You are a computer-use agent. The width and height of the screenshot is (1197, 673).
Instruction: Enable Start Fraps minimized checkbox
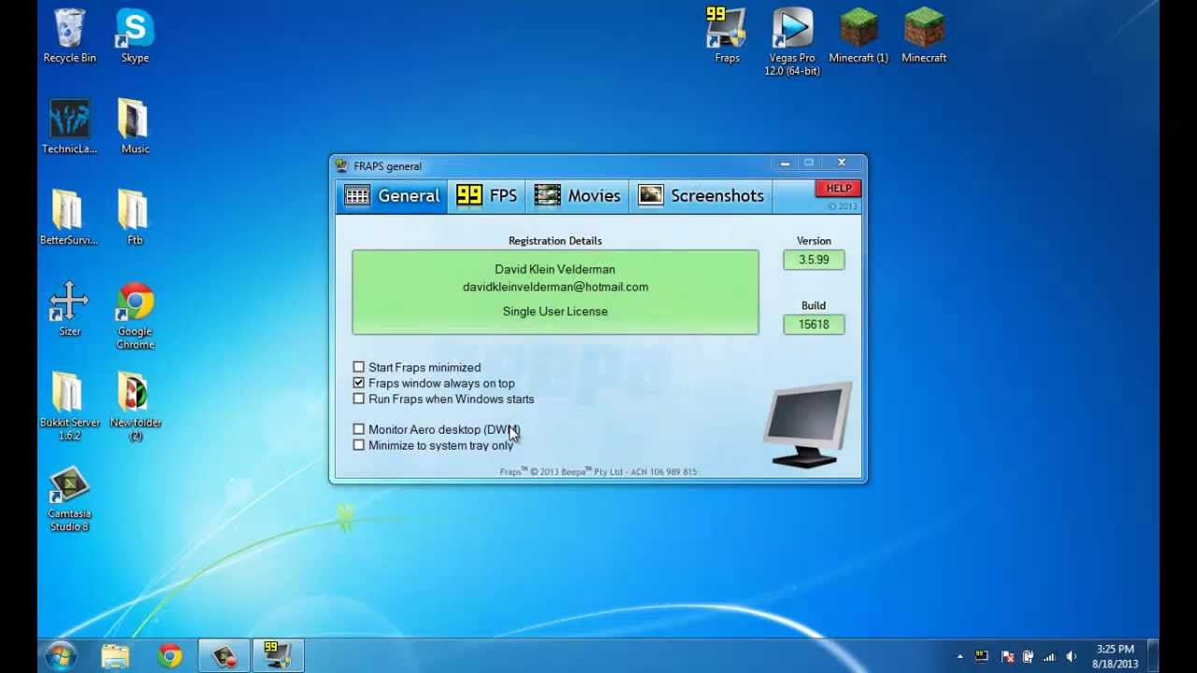click(358, 367)
